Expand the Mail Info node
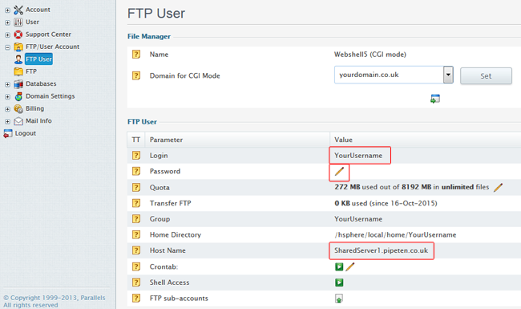The height and width of the screenshot is (309, 521). tap(7, 121)
